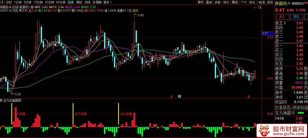308x138 pixels.
Task: Select the 30分钟 period tab
Action: click(49, 2)
